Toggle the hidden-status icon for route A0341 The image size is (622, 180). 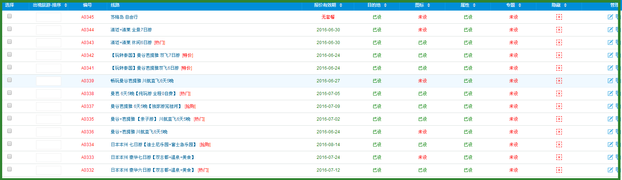tap(559, 68)
